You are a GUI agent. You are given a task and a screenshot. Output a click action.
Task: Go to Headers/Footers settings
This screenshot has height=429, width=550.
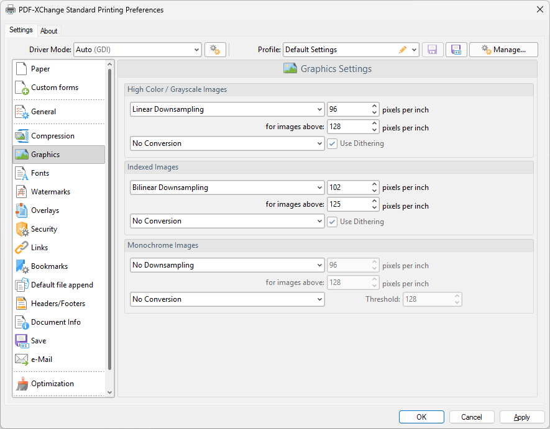[x=58, y=304]
